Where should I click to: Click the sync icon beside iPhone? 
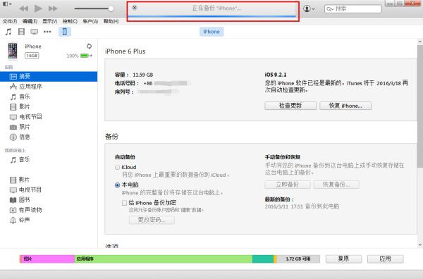pos(89,46)
